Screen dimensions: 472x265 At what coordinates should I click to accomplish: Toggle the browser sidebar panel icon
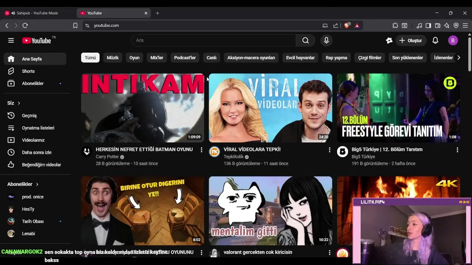tap(428, 25)
